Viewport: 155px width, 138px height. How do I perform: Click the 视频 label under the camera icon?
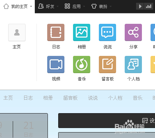tap(56, 79)
